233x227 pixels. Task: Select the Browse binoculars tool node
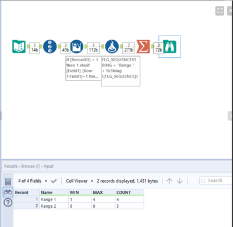click(170, 47)
